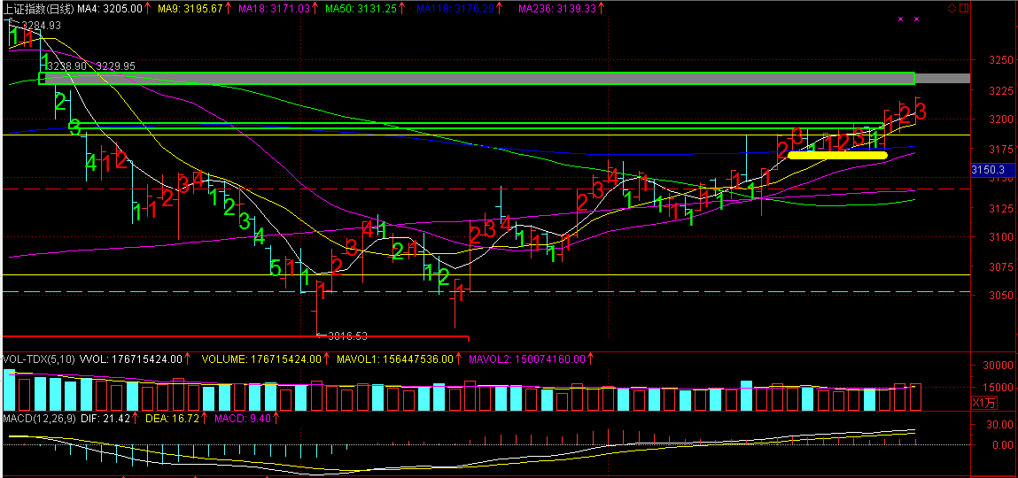This screenshot has height=478, width=1018.
Task: Click the red up arrow after MAVOL2 value
Action: coord(590,359)
